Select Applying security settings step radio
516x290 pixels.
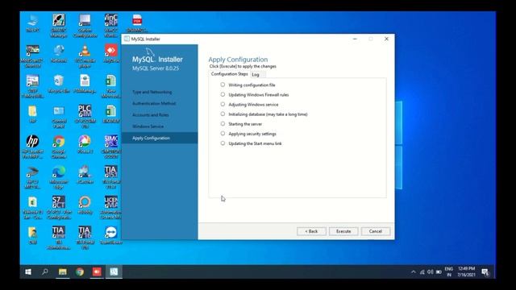click(x=223, y=134)
